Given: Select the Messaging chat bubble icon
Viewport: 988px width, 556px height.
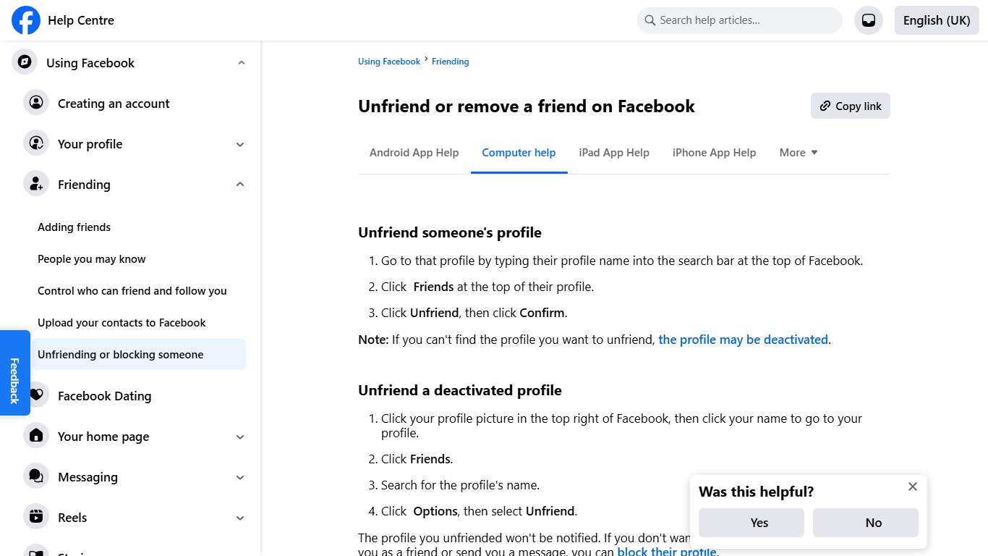Looking at the screenshot, I should [36, 476].
